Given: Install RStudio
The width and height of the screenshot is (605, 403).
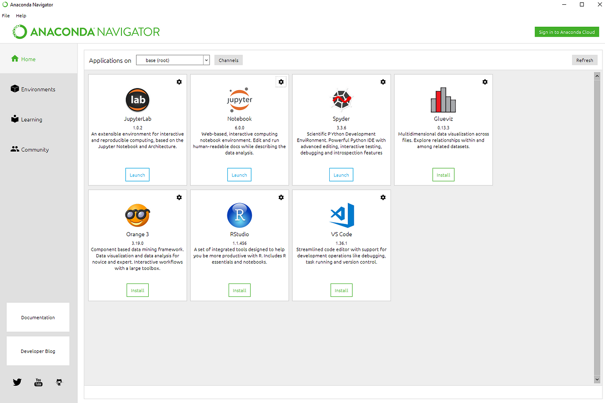Looking at the screenshot, I should click(239, 290).
